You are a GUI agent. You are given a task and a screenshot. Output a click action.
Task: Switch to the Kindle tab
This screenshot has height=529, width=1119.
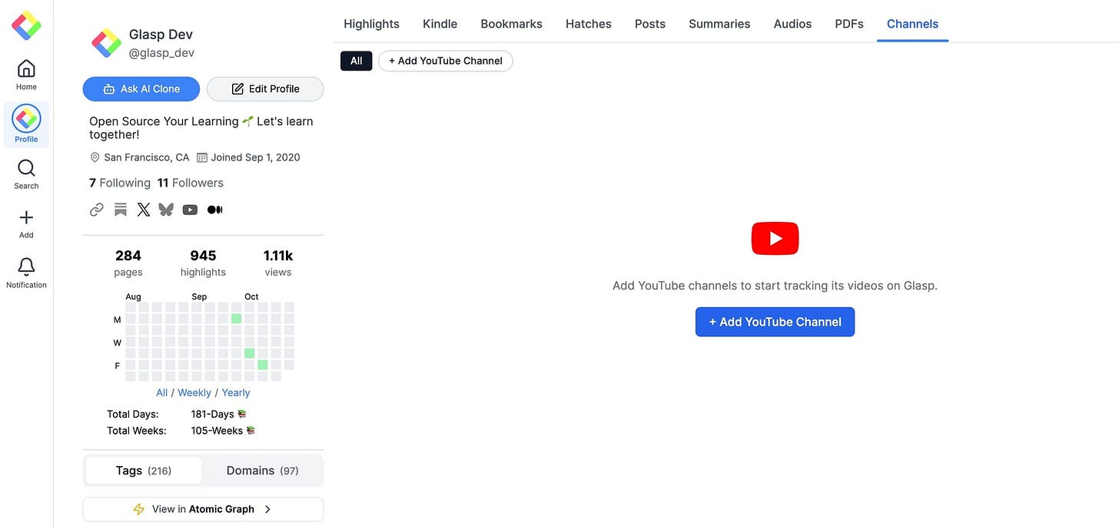click(x=440, y=24)
